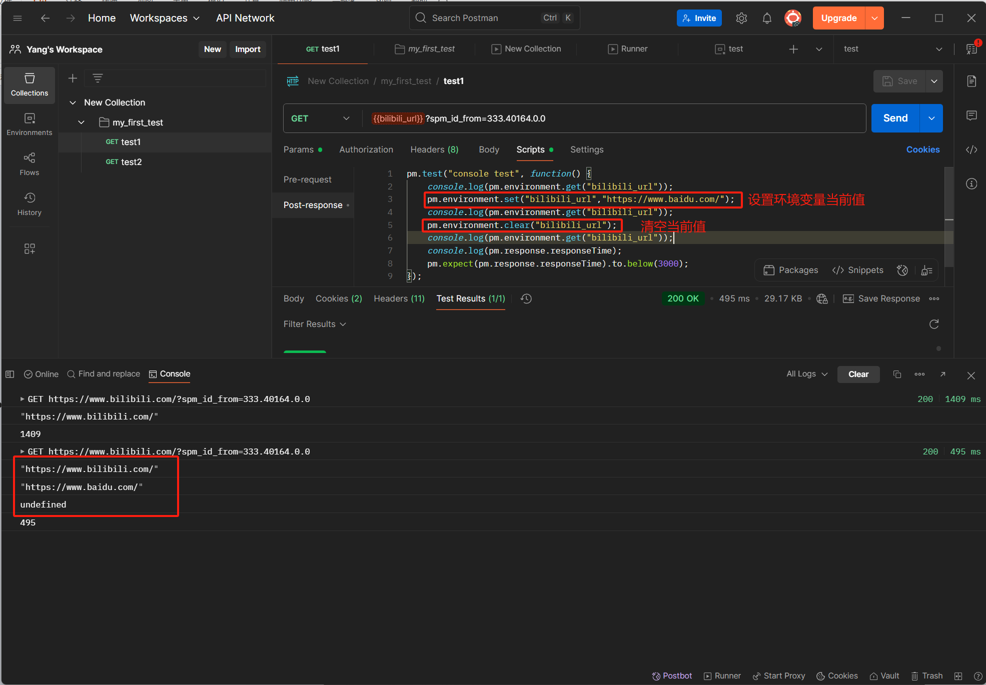Click the console Clear button

(858, 374)
